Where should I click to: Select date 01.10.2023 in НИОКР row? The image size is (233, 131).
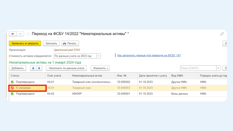pyautogui.click(x=153, y=94)
